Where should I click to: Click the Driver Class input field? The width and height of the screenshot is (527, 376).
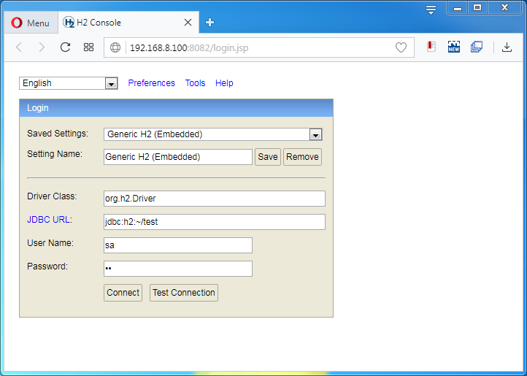(215, 199)
